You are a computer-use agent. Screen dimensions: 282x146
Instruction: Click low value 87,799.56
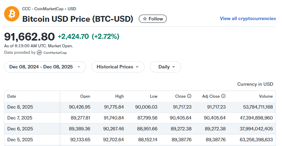coord(147,118)
